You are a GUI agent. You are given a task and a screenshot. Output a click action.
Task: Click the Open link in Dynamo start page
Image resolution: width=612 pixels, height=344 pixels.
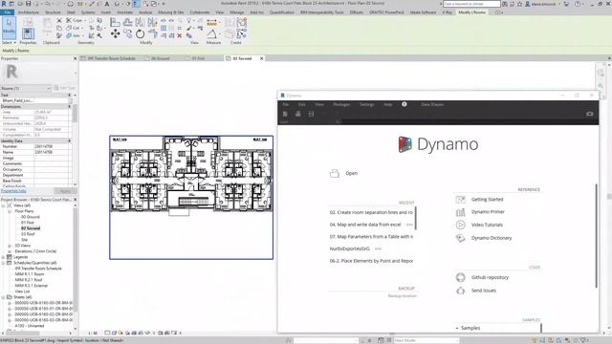pyautogui.click(x=351, y=173)
